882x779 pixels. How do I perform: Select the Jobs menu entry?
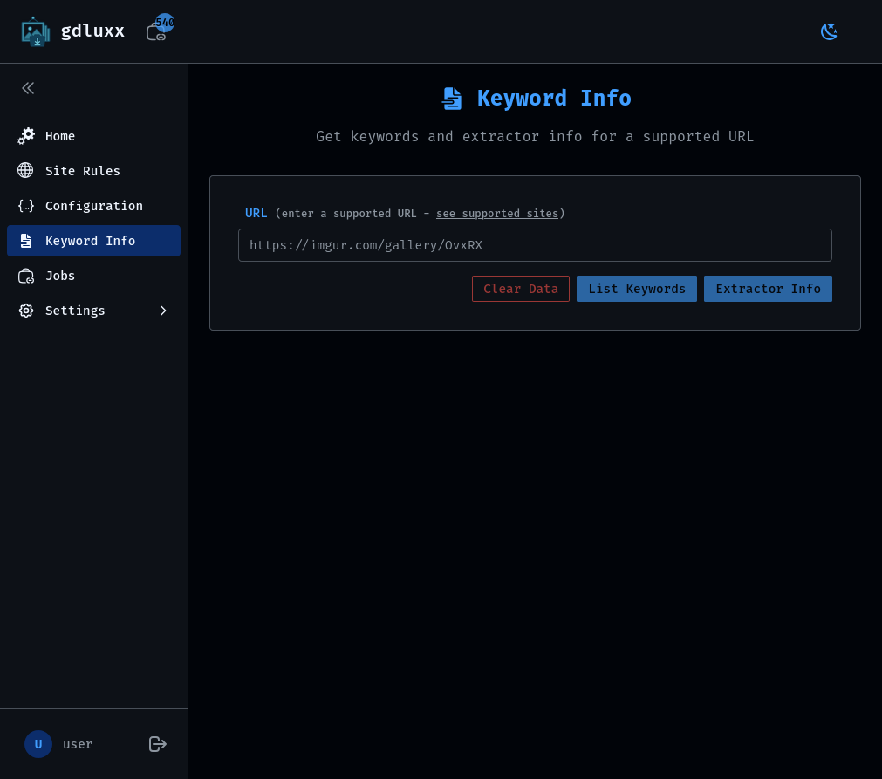click(x=60, y=276)
